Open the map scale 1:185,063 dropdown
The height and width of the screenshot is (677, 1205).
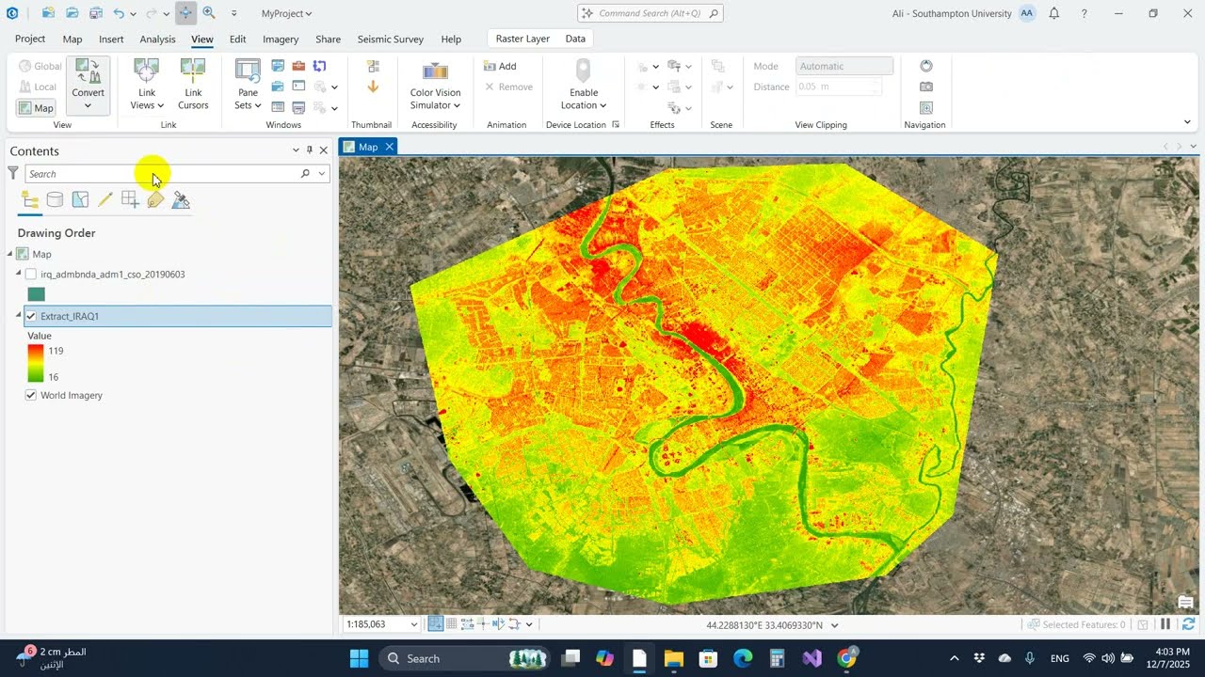(413, 624)
